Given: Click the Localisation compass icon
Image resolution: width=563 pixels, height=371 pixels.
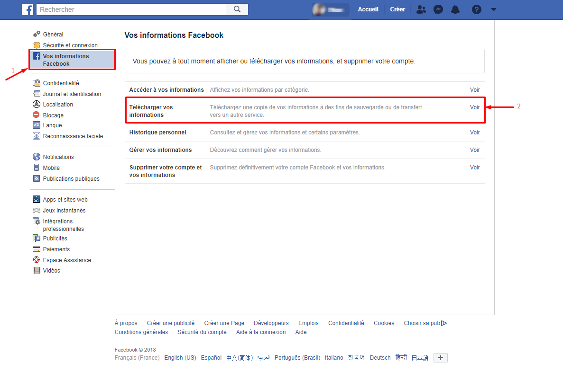Looking at the screenshot, I should (37, 104).
